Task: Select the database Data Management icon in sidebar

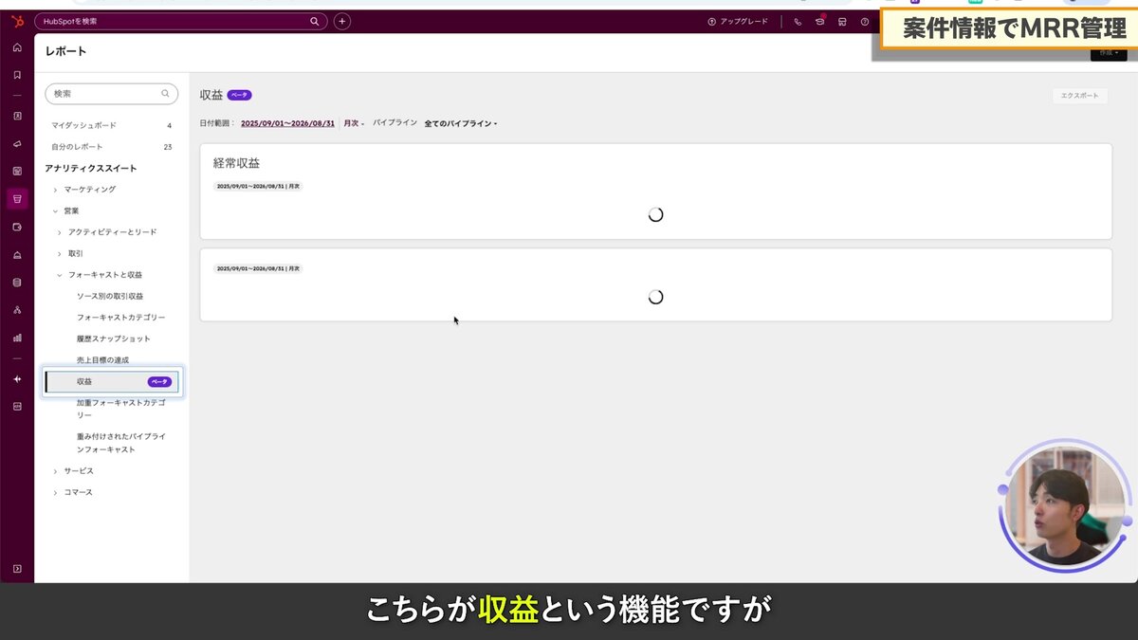Action: click(17, 281)
